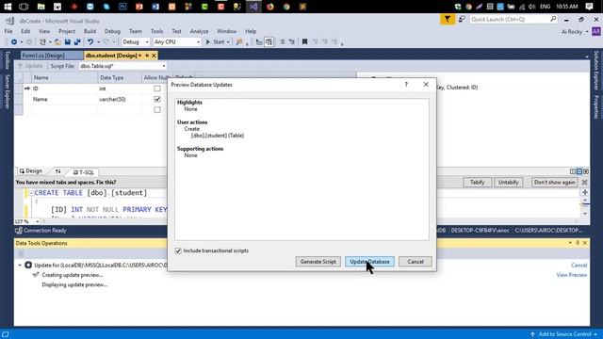Toggle Allow Nulls for ID row

pyautogui.click(x=157, y=89)
